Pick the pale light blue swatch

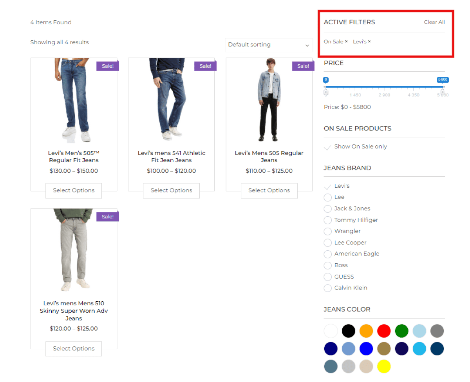point(419,331)
